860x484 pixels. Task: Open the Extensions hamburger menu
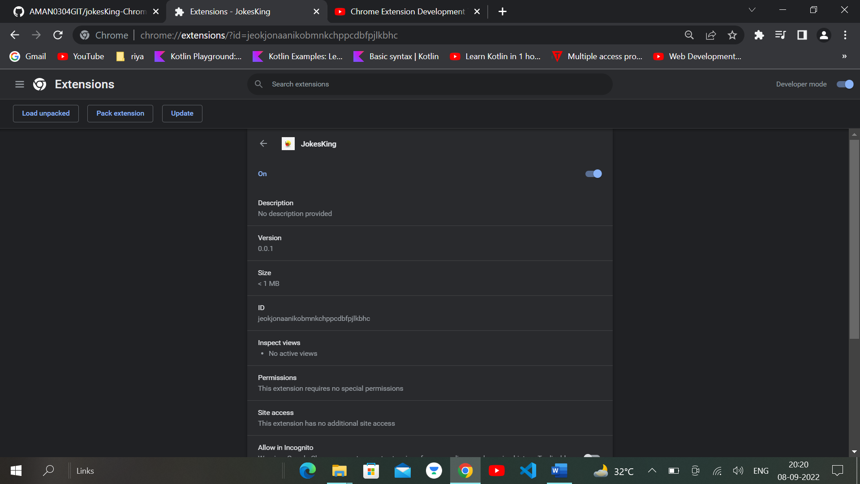click(x=19, y=84)
